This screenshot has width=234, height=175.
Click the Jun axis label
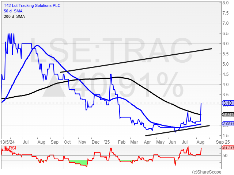click(x=172, y=142)
